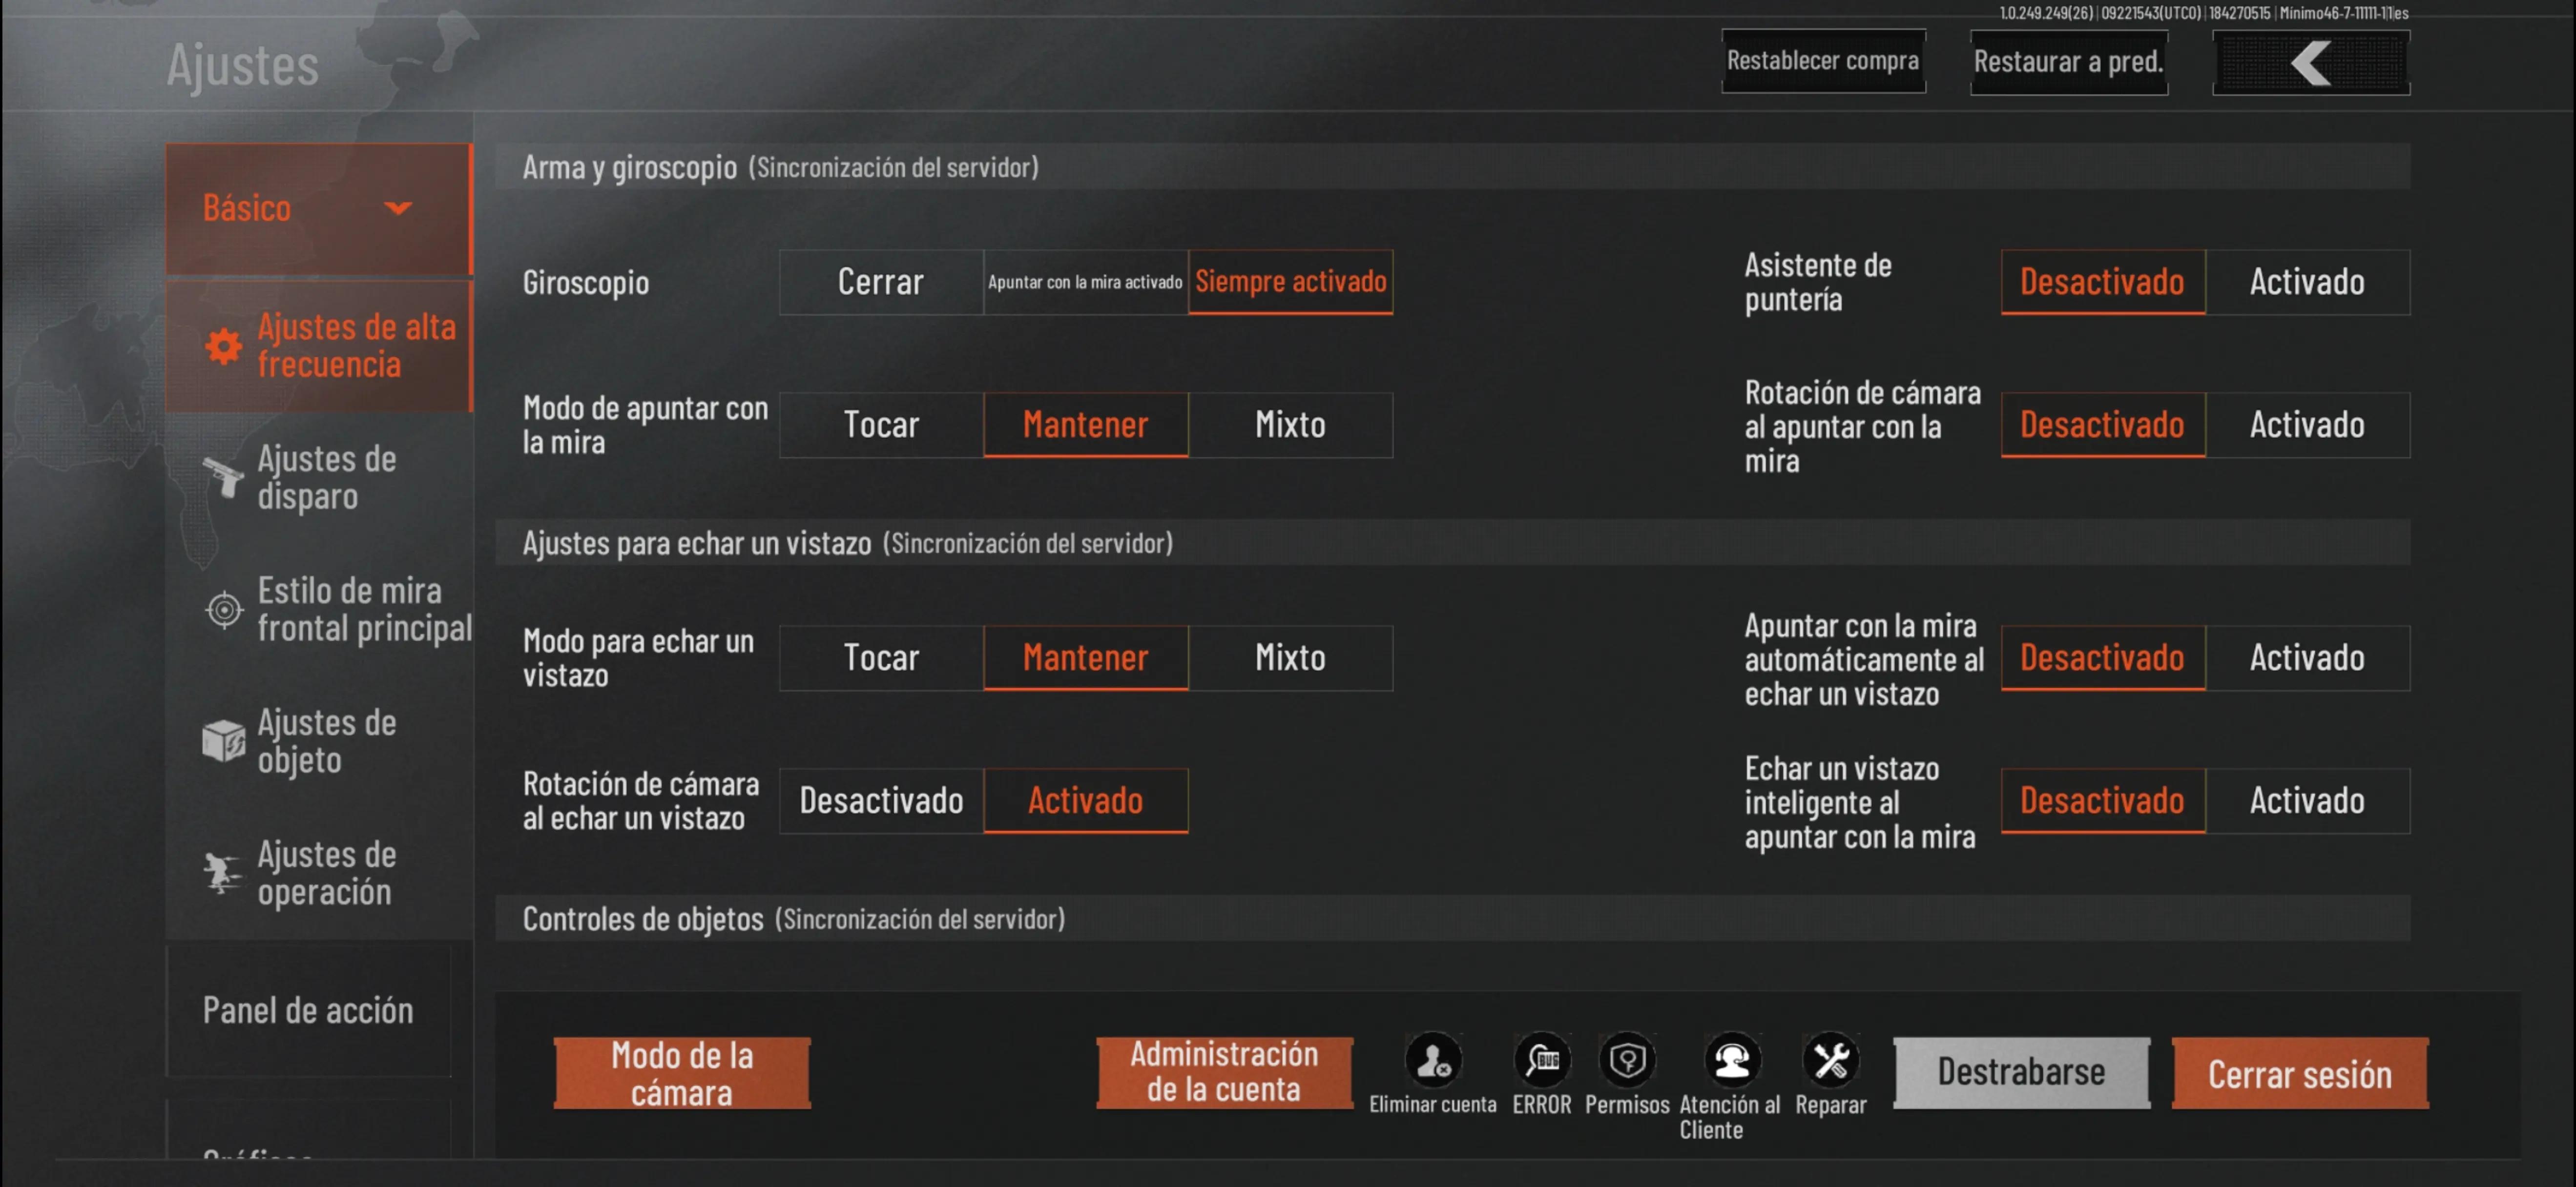Open Administración de la cuenta

(x=1224, y=1072)
